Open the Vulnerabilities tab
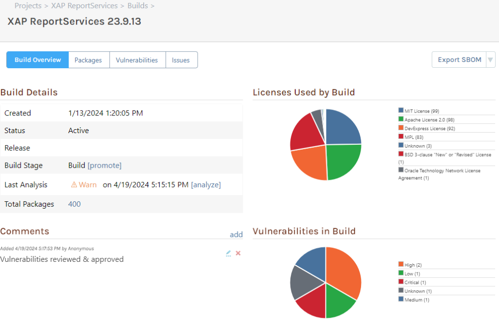The width and height of the screenshot is (499, 332). pos(137,60)
